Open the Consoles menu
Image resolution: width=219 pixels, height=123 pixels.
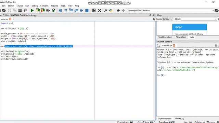(x=44, y=6)
